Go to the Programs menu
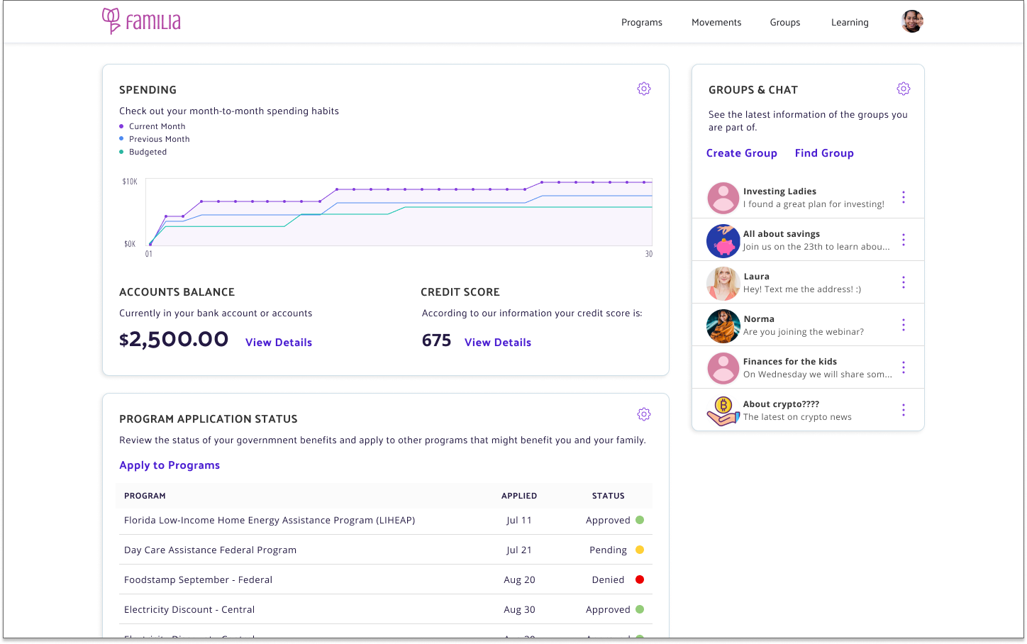This screenshot has height=644, width=1027. 641,23
